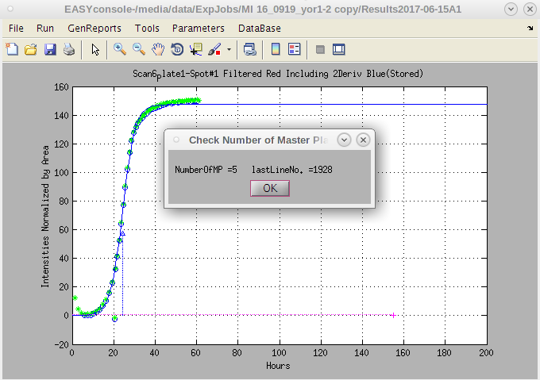Select the Zoom In magnifier tool
This screenshot has width=540, height=380.
(x=120, y=49)
